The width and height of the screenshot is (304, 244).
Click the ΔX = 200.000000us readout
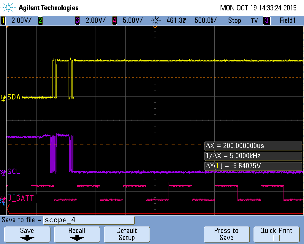[x=253, y=146]
